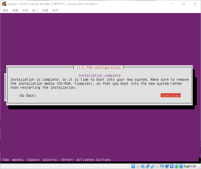Image resolution: width=201 pixels, height=169 pixels.
Task: Activate the <Continue> button
Action: [171, 95]
